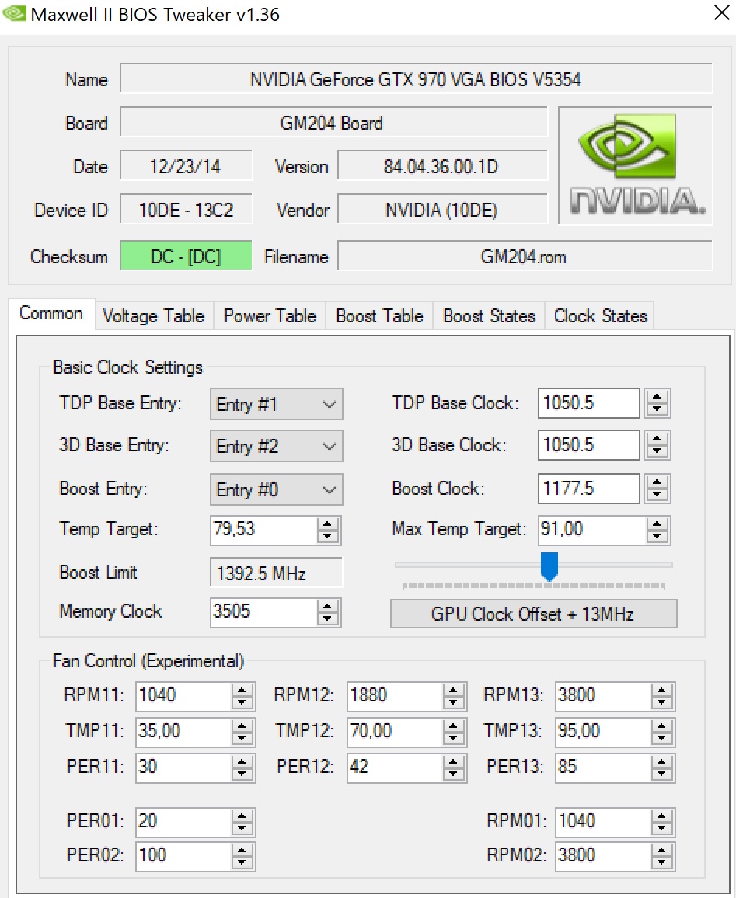Switch to the Boost Table tab
The height and width of the screenshot is (898, 736).
[x=379, y=315]
